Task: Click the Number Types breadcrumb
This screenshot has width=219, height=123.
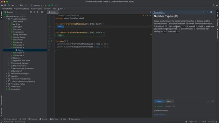Action: (36, 9)
